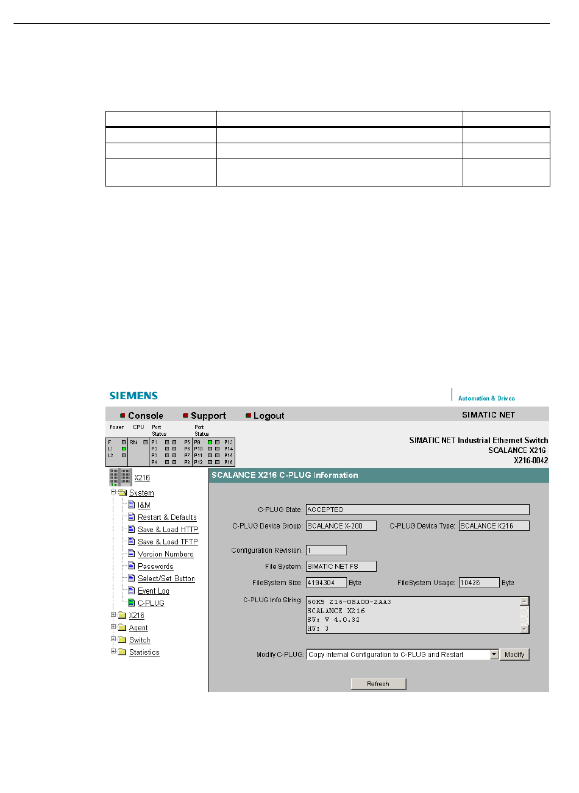Click the C-PLUG Device Type field
The width and height of the screenshot is (579, 793).
pyautogui.click(x=494, y=525)
